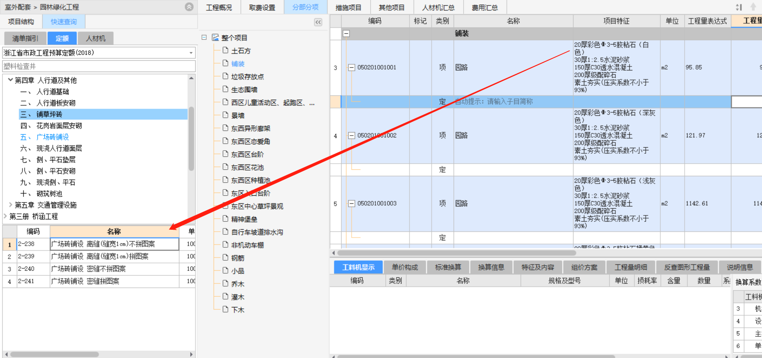Open the 人材机汇总 tab
The height and width of the screenshot is (358, 762).
(439, 7)
